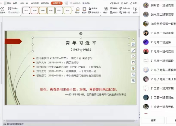The width and height of the screenshot is (176, 126).
Task: Open the Bring Forward dropdown arrow
Action: (131, 8)
